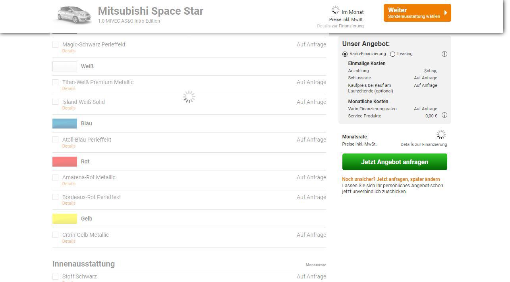Click the Mitsubishi Space Star car thumbnail
Viewport: 510px width, 282px height.
click(73, 15)
